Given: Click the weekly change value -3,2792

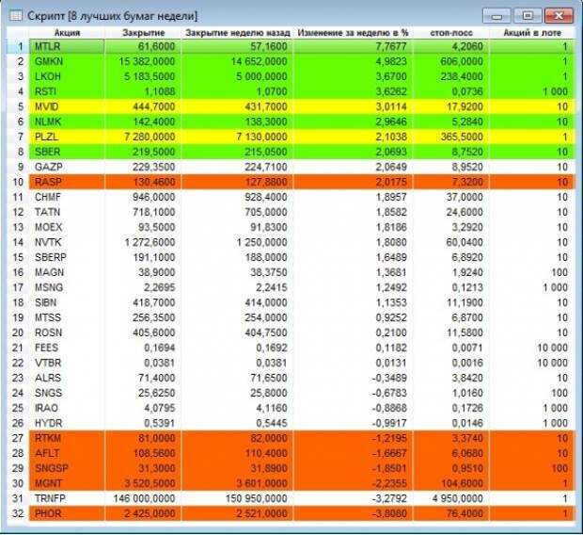Looking at the screenshot, I should (x=389, y=498).
